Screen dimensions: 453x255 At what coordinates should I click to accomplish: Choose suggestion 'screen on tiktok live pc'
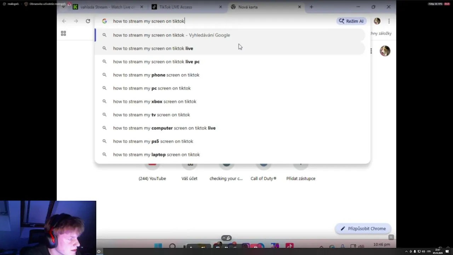click(x=230, y=62)
